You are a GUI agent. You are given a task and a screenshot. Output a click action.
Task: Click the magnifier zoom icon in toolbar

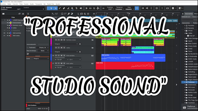[94, 8]
